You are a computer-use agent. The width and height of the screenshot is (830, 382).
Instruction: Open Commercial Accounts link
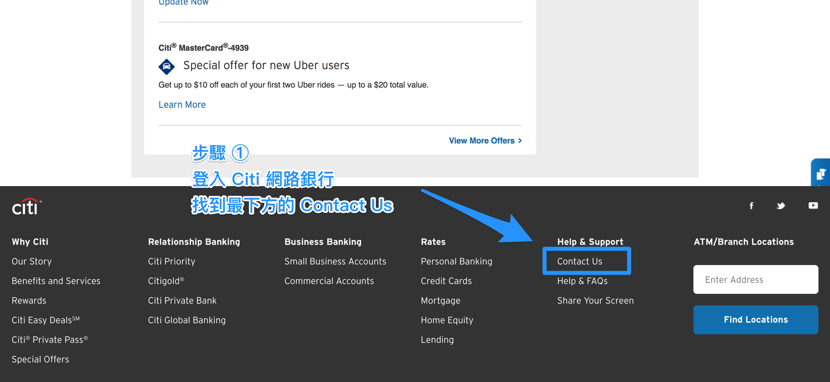point(329,281)
